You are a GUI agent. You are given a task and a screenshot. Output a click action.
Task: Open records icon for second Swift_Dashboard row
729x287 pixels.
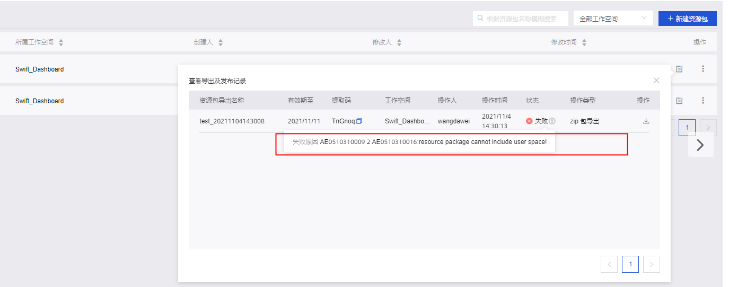pyautogui.click(x=679, y=101)
